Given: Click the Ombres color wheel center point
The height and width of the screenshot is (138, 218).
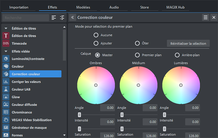Looking at the screenshot, I should tap(96, 85).
